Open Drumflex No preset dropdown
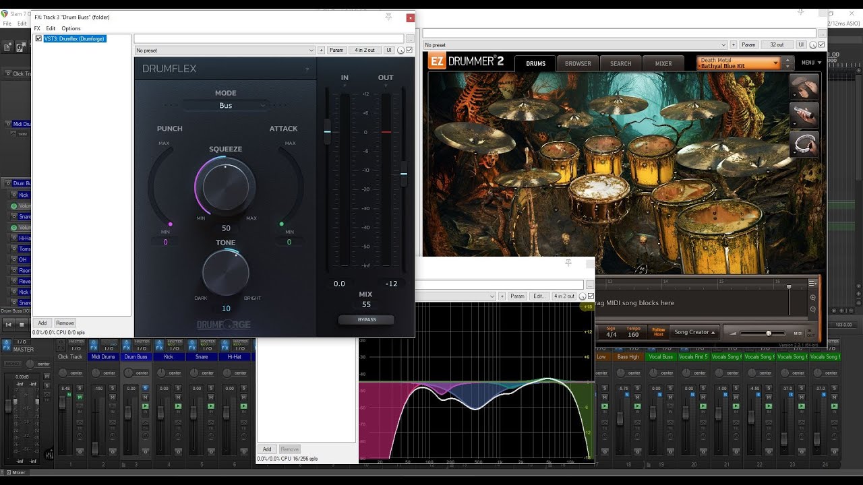The width and height of the screenshot is (863, 485). [225, 51]
